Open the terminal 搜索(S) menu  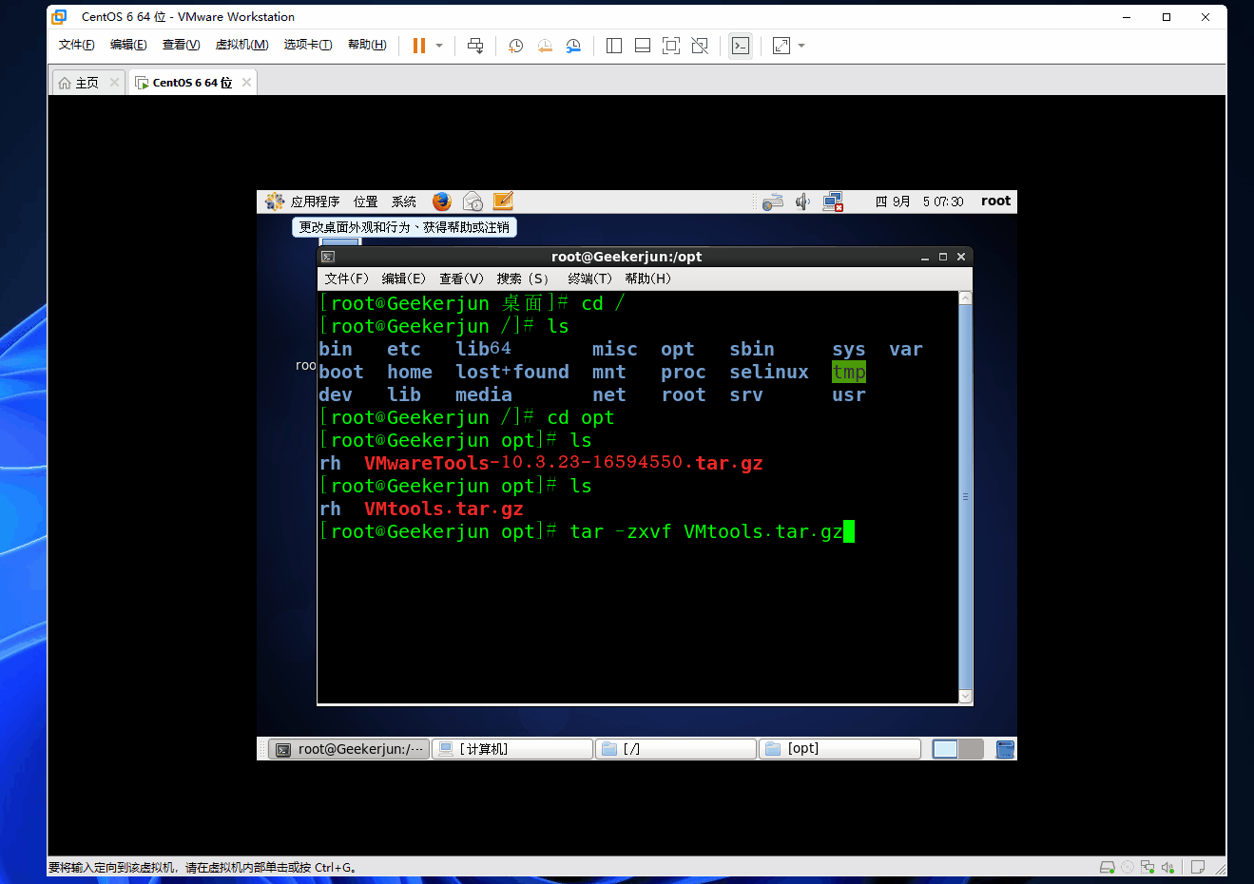523,279
